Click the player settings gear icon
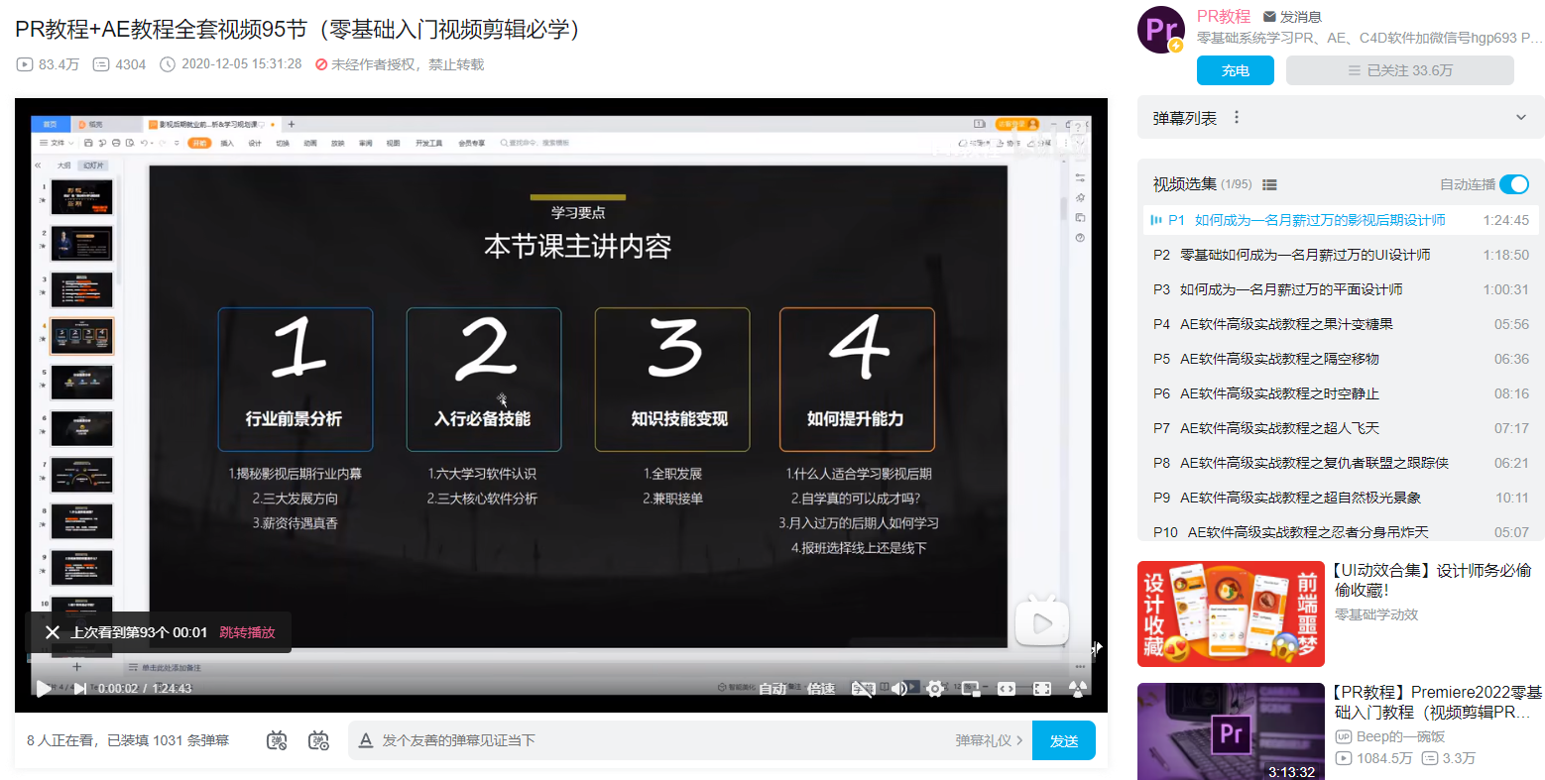 [934, 689]
